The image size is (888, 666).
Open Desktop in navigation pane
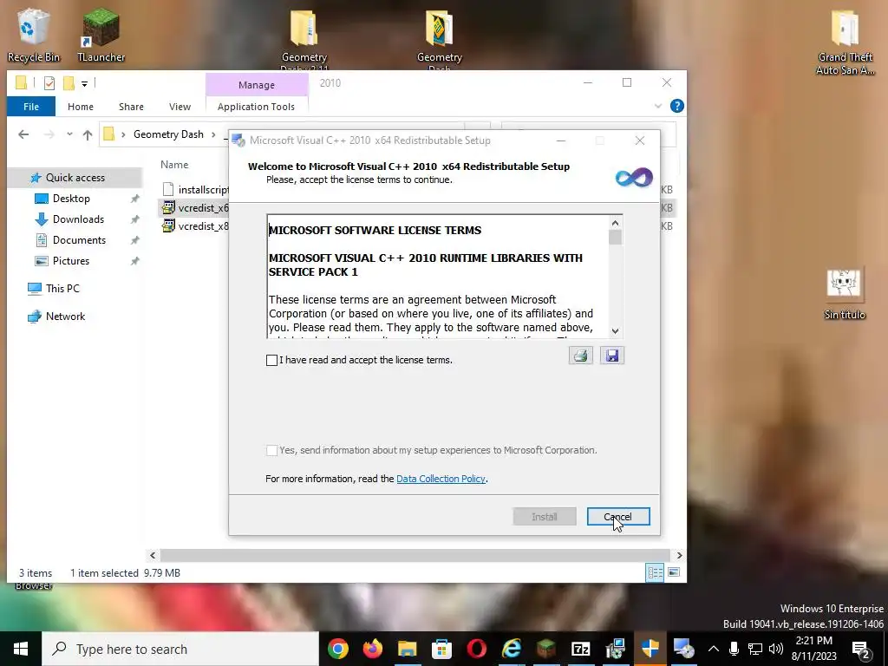click(71, 199)
